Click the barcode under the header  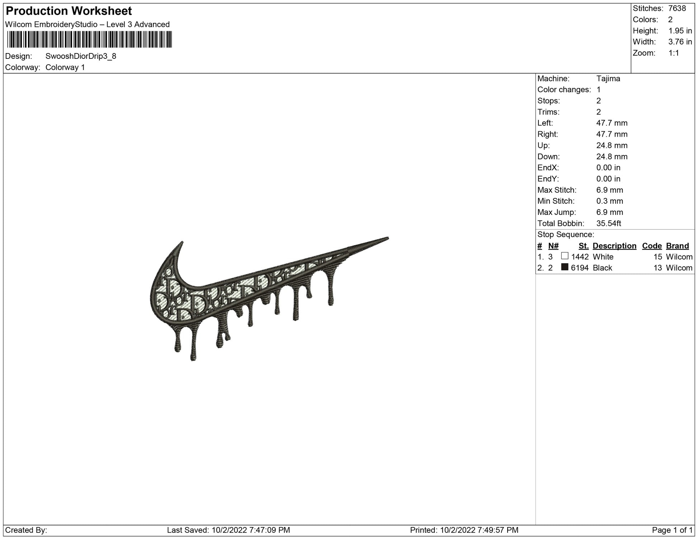[x=89, y=39]
